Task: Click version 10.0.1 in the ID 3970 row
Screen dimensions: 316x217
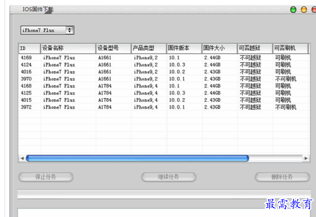Action: pos(177,79)
